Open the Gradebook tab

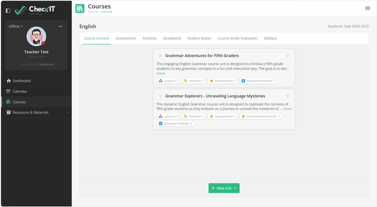pyautogui.click(x=172, y=38)
